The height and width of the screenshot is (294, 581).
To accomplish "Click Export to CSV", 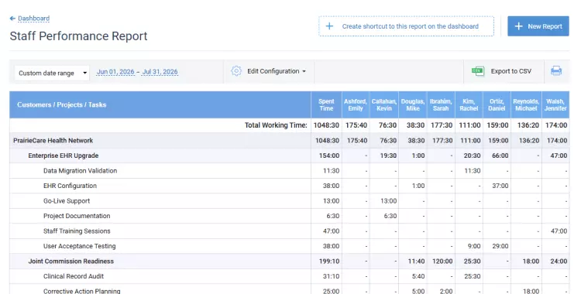I will coord(511,71).
